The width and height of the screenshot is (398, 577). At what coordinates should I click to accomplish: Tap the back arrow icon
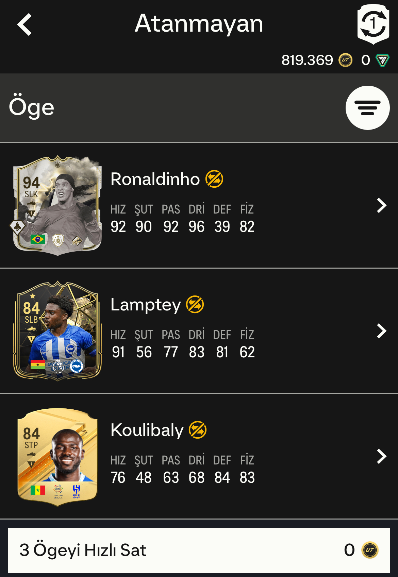click(x=24, y=24)
